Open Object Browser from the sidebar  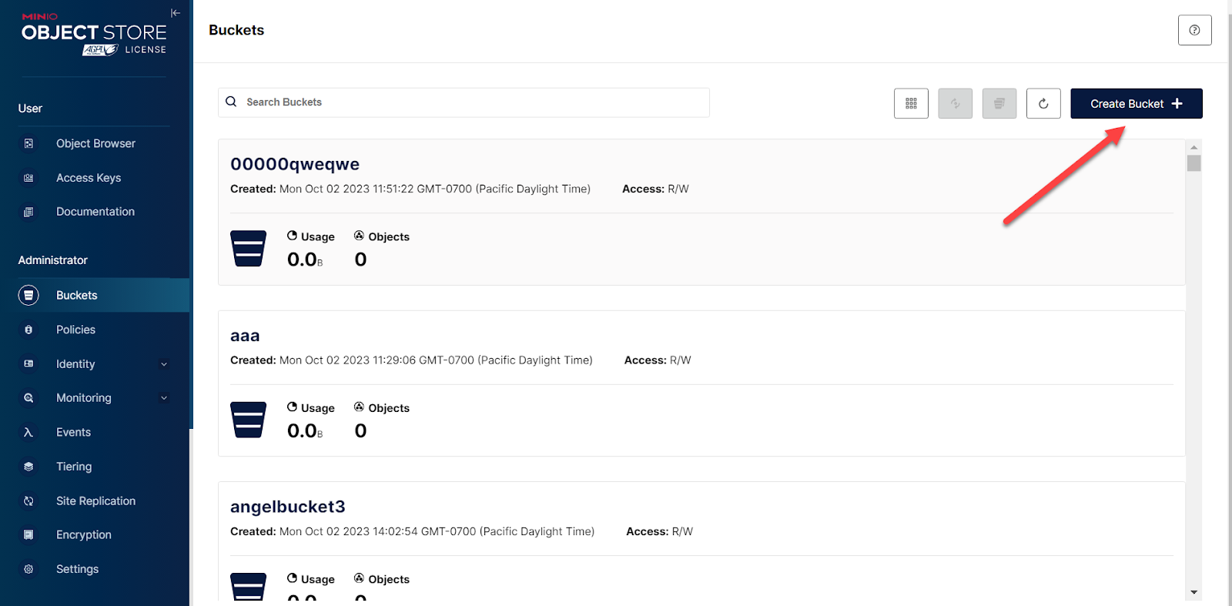95,143
